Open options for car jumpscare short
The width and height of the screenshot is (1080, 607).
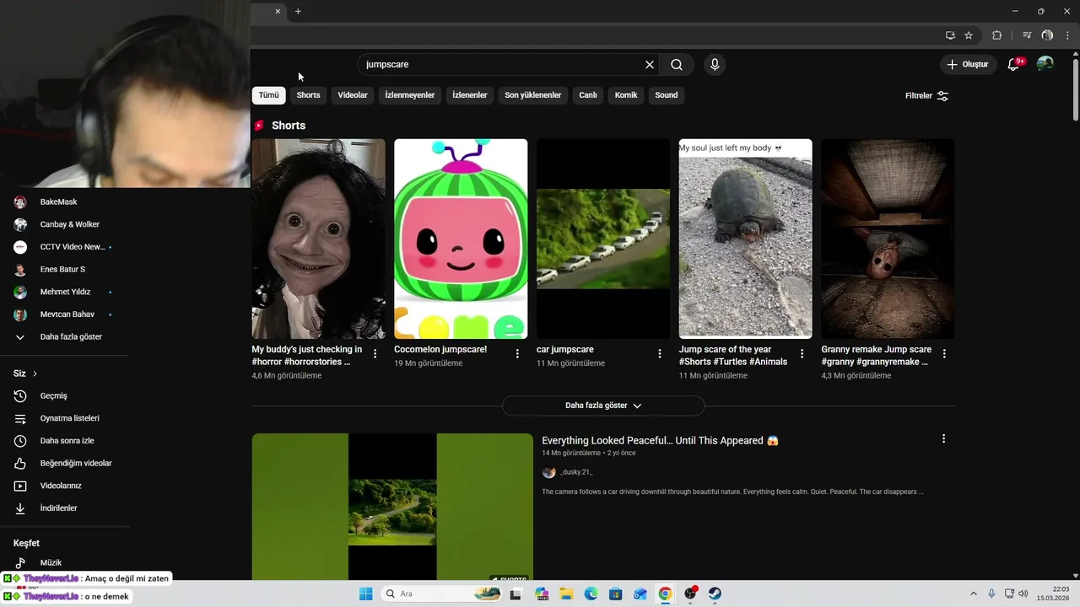tap(660, 354)
